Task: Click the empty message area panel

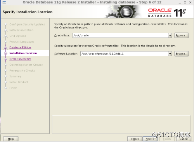Action: [121, 124]
